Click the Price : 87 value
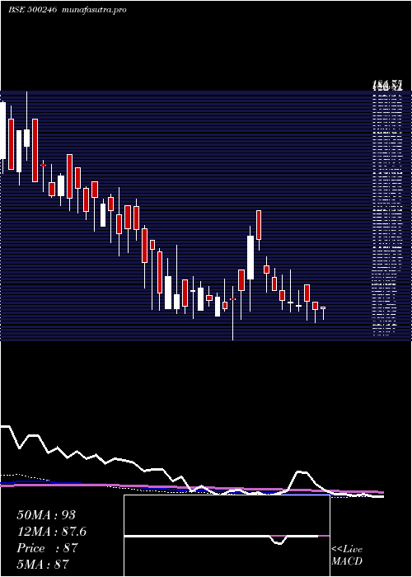Screen dimensions: 412x577 47,548
